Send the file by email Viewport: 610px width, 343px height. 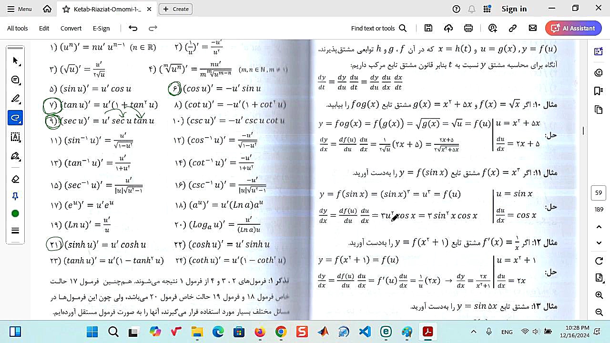(x=533, y=28)
